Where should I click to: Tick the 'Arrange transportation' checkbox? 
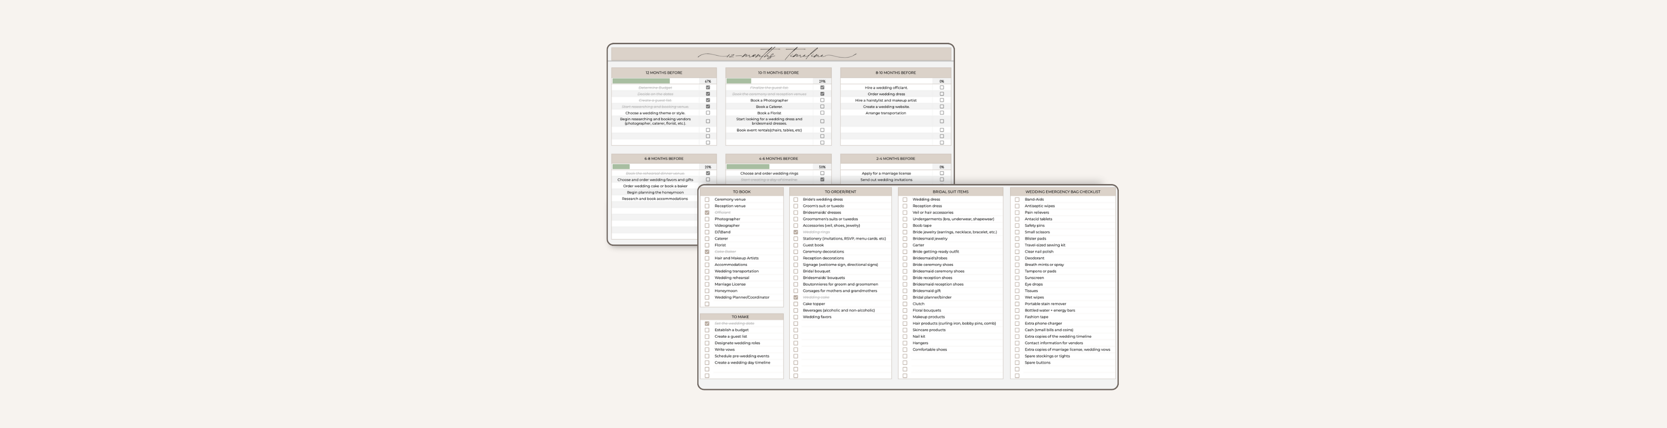click(x=942, y=113)
